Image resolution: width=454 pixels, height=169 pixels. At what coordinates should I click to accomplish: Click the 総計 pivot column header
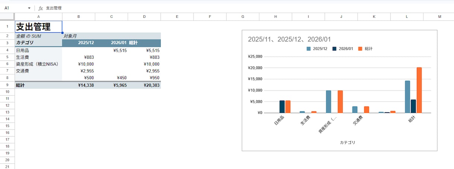(x=144, y=43)
